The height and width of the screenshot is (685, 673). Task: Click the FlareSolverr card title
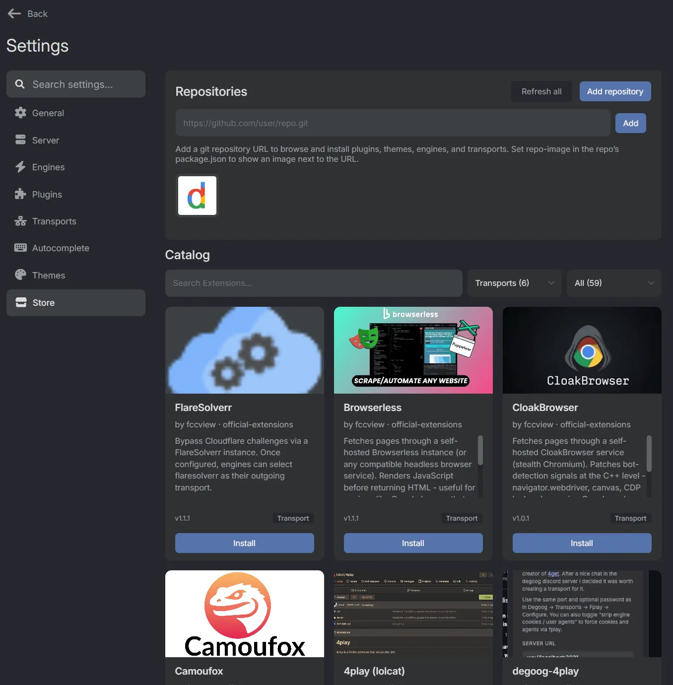click(203, 408)
